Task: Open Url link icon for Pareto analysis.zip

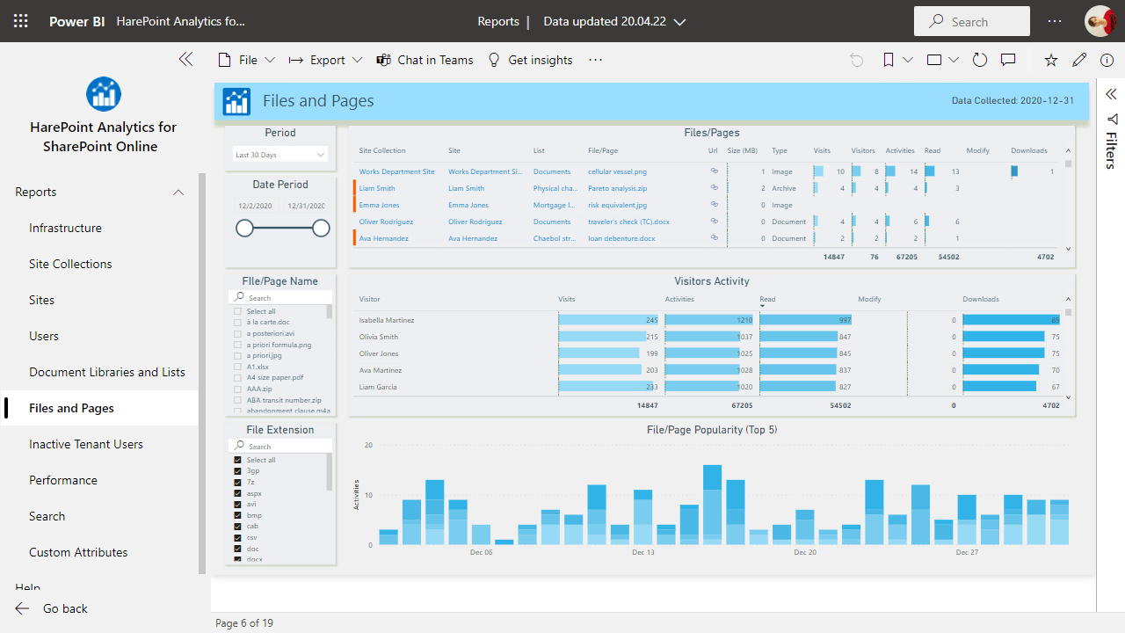Action: coord(715,188)
